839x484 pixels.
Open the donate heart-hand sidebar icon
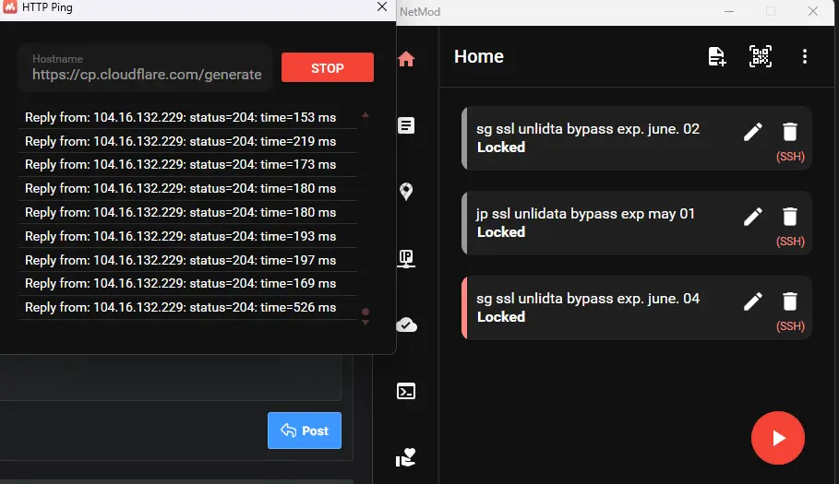[406, 457]
